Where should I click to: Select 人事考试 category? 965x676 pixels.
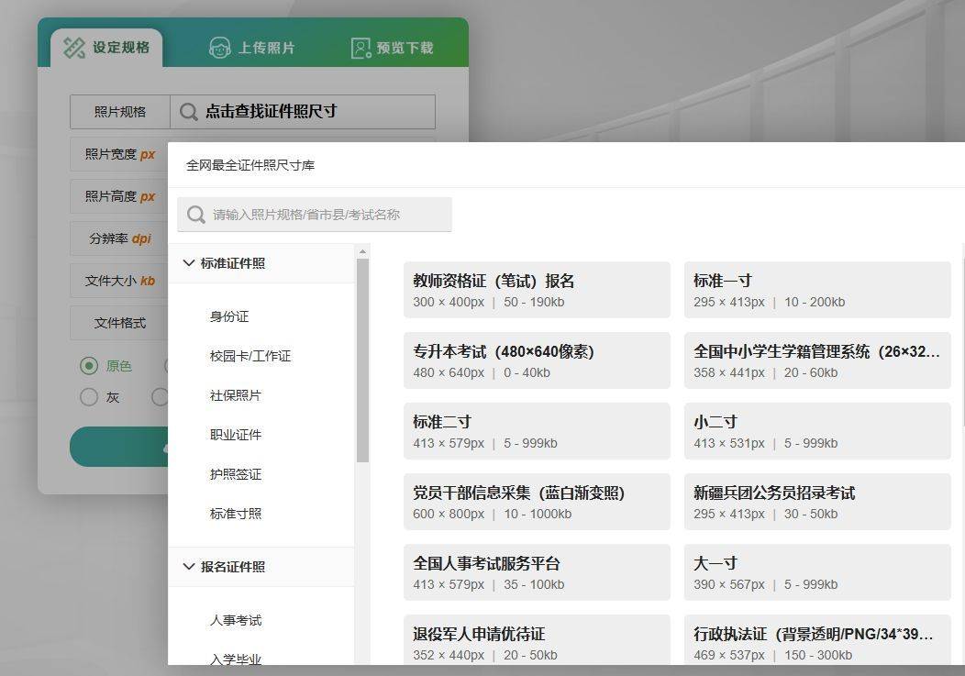point(235,620)
